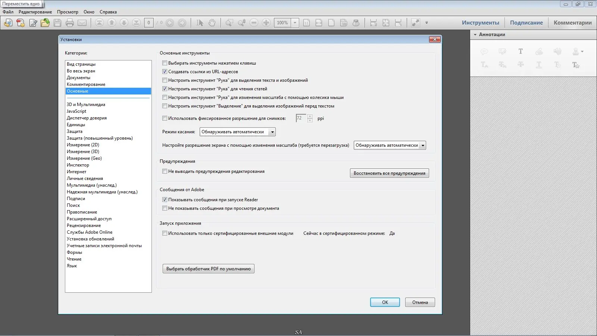Confirm the settings with OK
597x336 pixels.
385,302
